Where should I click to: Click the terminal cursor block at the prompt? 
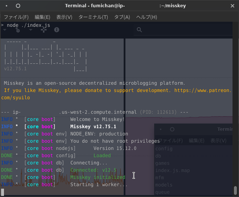(x=2, y=192)
